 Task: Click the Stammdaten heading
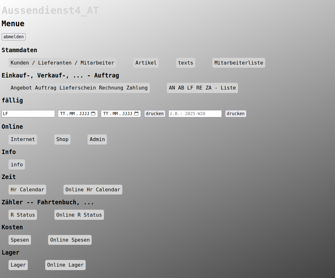pyautogui.click(x=20, y=50)
